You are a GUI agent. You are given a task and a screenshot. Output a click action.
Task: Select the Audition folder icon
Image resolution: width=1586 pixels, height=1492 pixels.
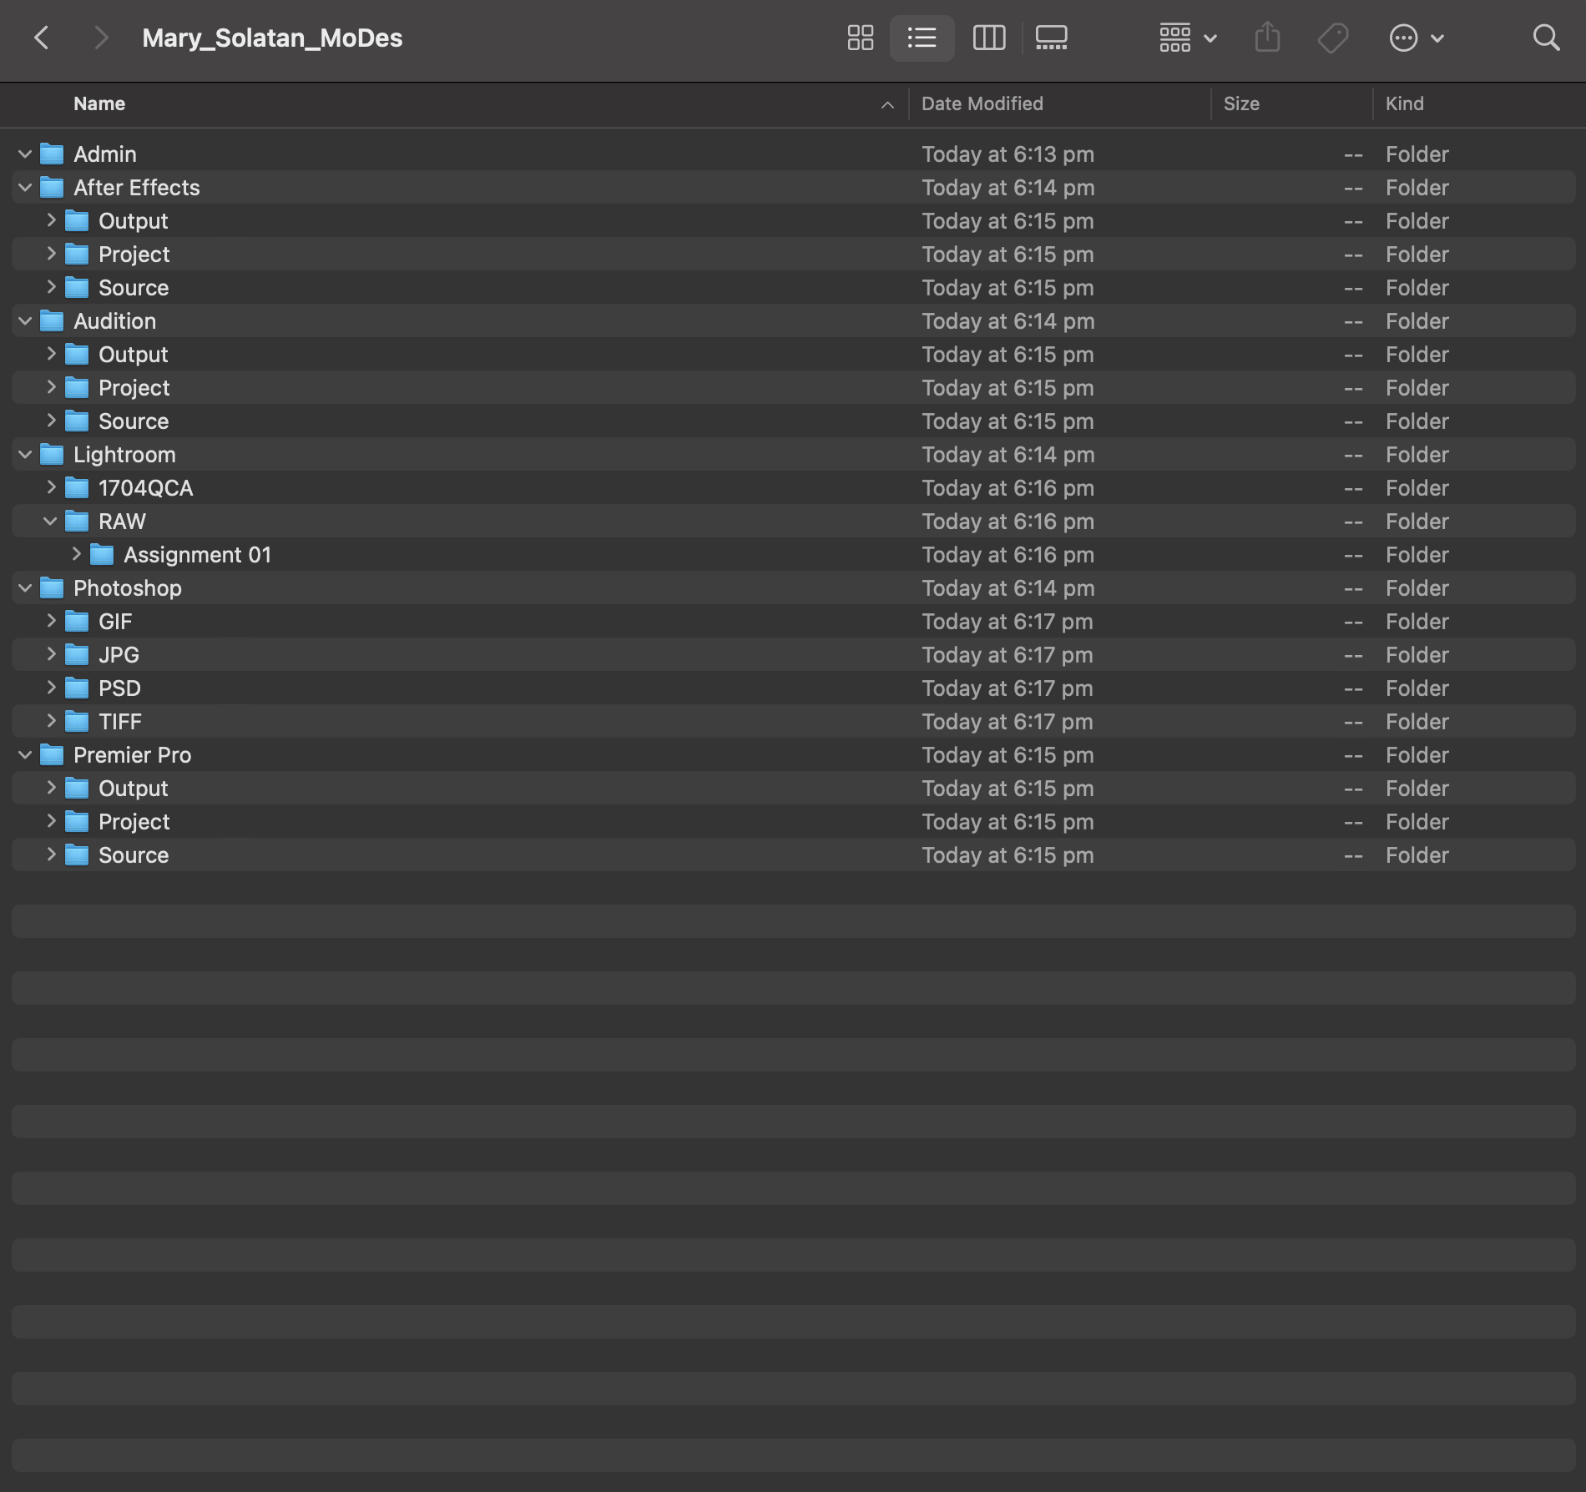click(x=52, y=321)
